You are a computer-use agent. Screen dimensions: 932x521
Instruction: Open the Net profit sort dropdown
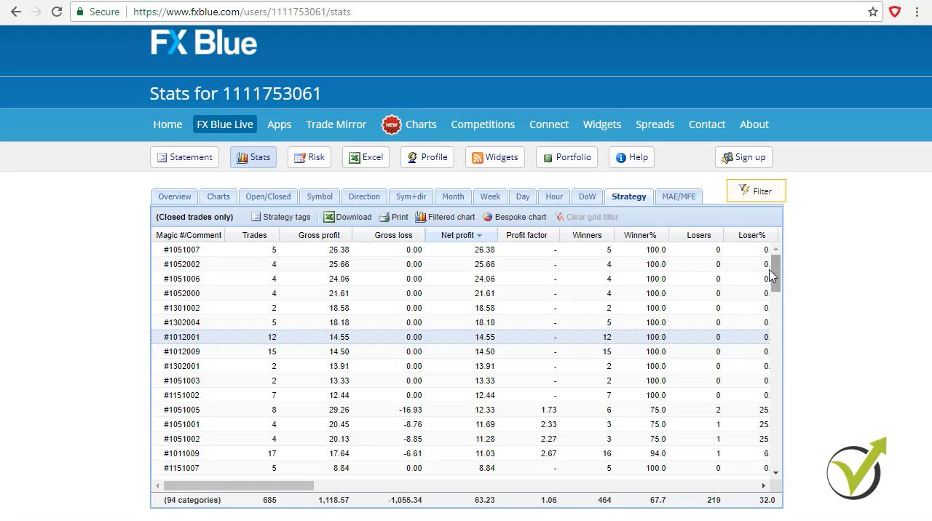point(479,235)
